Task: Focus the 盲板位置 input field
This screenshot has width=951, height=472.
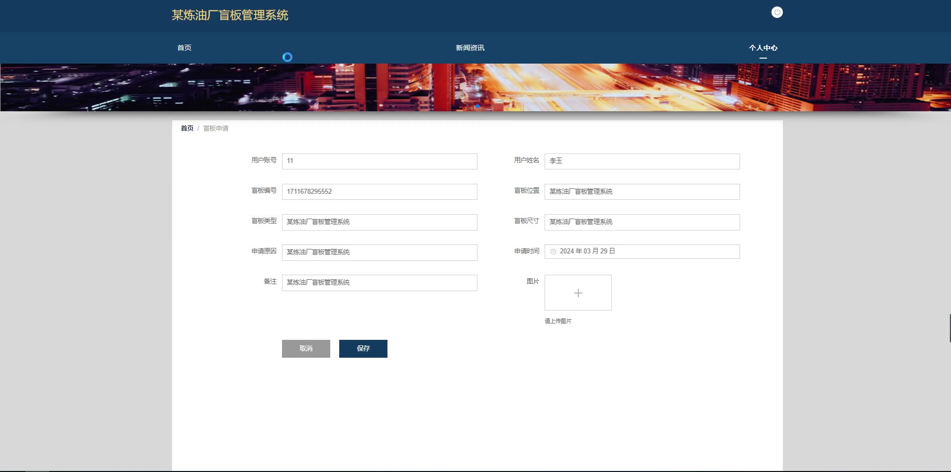Action: pos(642,192)
